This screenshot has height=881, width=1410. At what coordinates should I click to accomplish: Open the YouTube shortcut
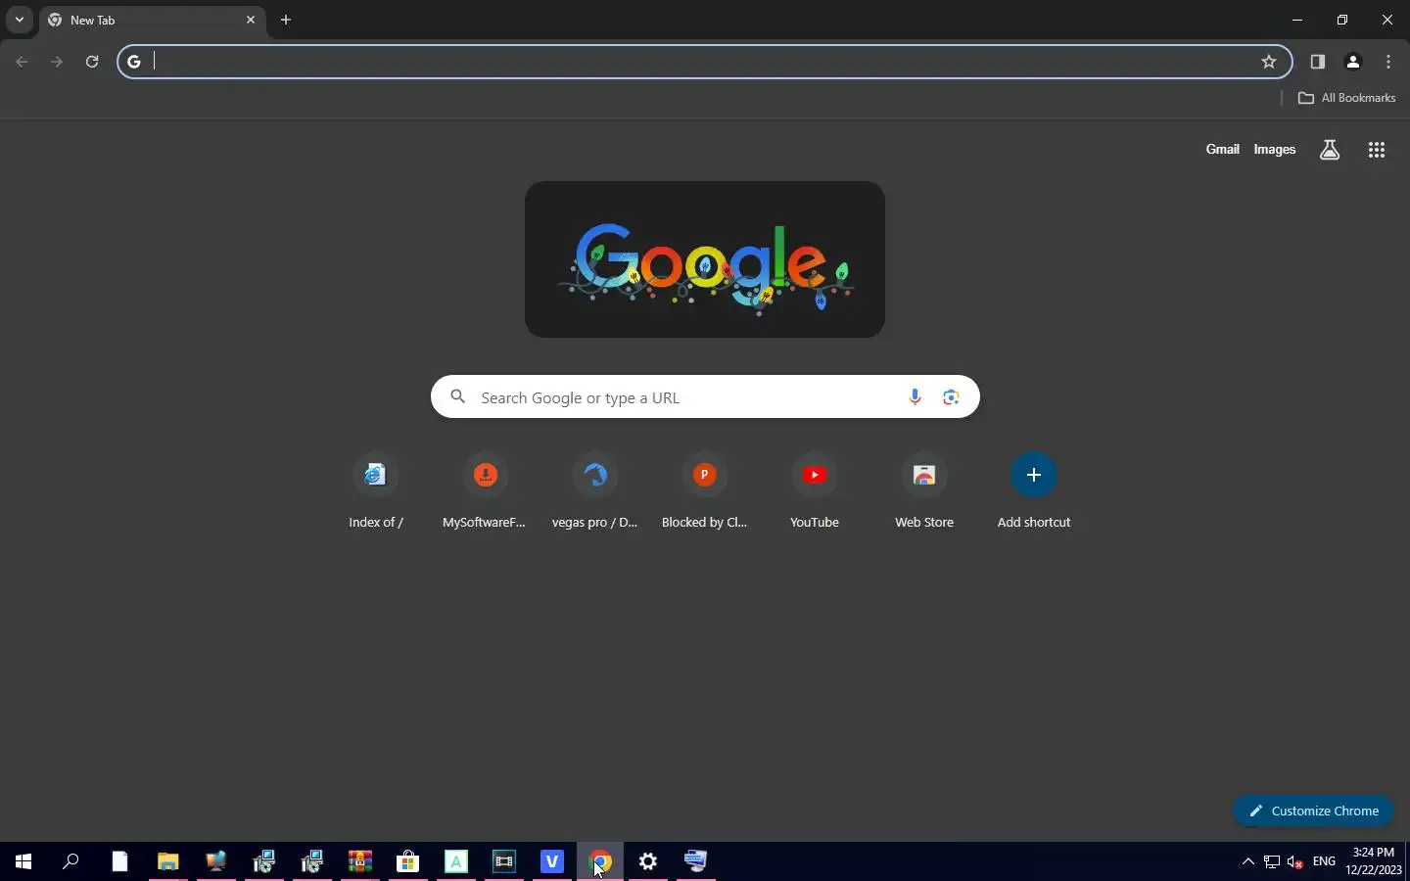tap(815, 492)
